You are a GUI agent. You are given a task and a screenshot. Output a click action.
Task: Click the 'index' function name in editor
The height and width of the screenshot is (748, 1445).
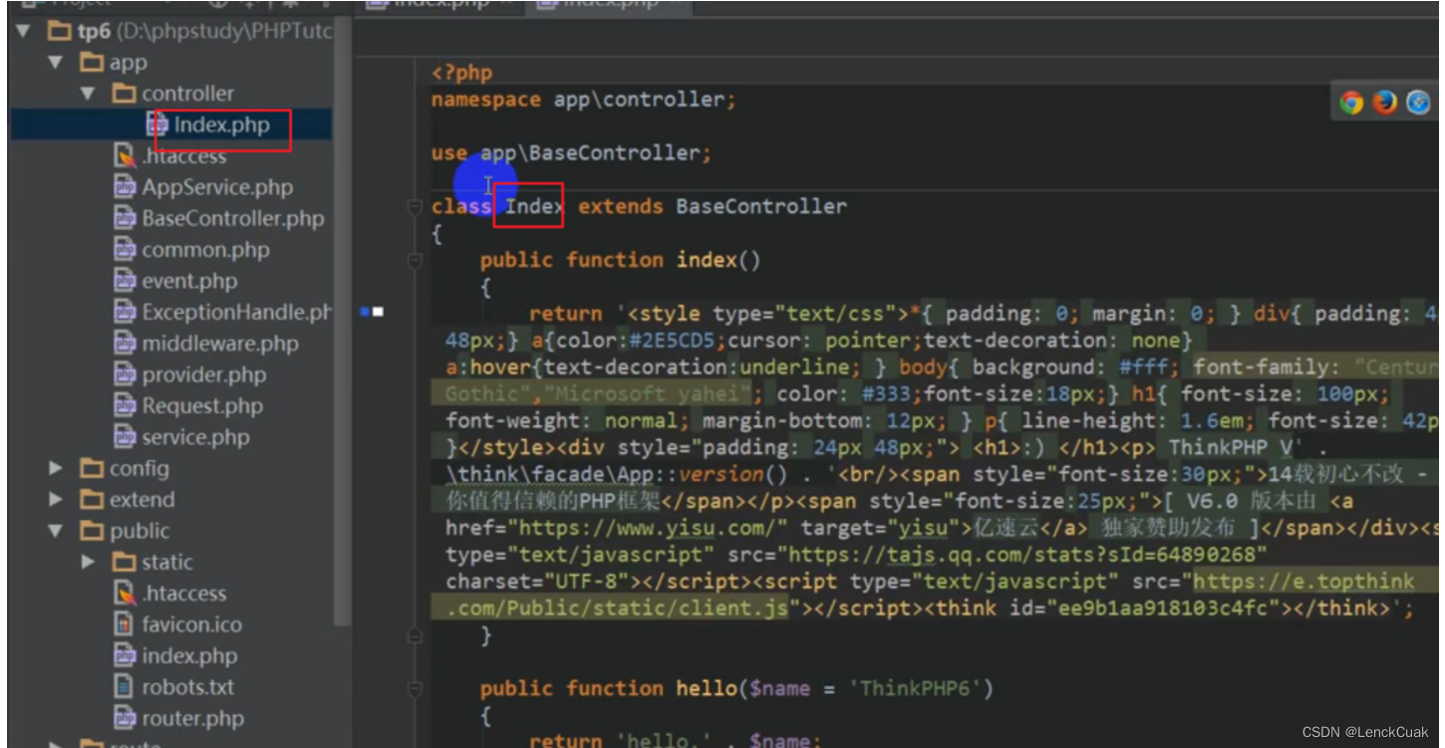(708, 260)
